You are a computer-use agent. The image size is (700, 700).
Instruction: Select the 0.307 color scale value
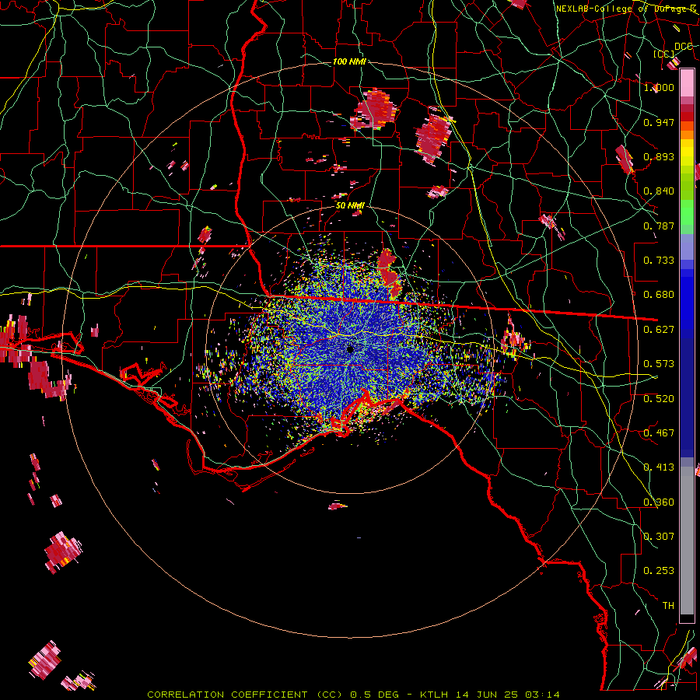click(x=659, y=537)
